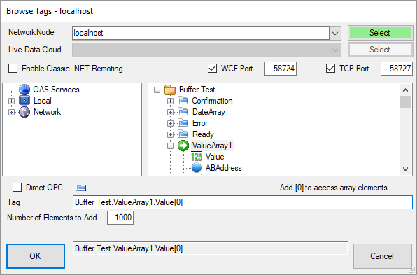Click the blue ABAddress sphere icon

click(197, 168)
